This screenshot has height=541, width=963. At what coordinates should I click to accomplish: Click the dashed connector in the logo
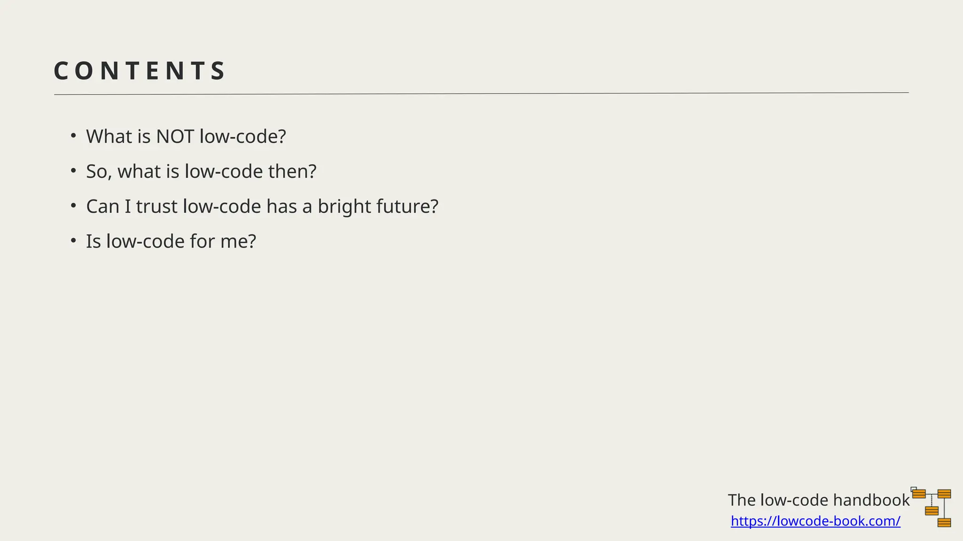[931, 501]
